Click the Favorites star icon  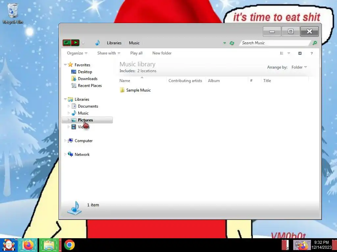(x=70, y=65)
